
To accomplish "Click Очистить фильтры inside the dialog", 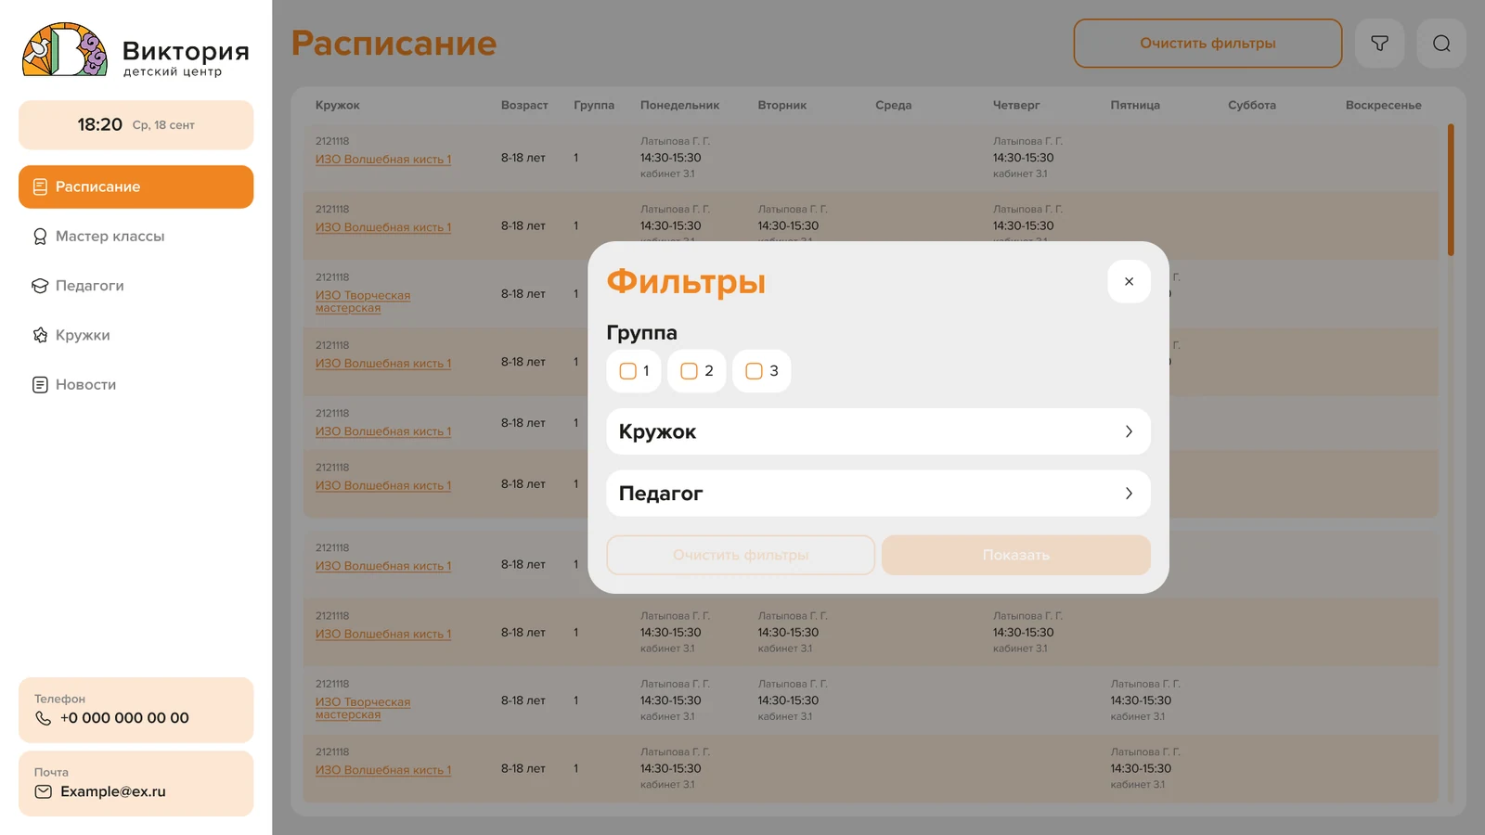I will 741,555.
